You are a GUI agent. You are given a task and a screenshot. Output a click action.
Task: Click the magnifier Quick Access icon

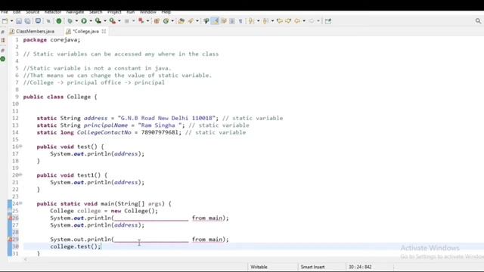click(x=478, y=21)
